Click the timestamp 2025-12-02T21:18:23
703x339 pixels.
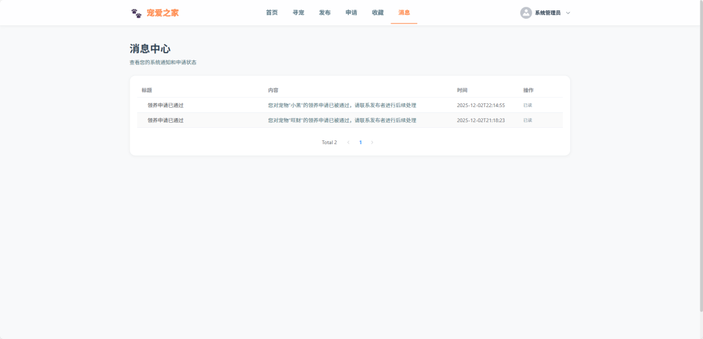(x=481, y=120)
